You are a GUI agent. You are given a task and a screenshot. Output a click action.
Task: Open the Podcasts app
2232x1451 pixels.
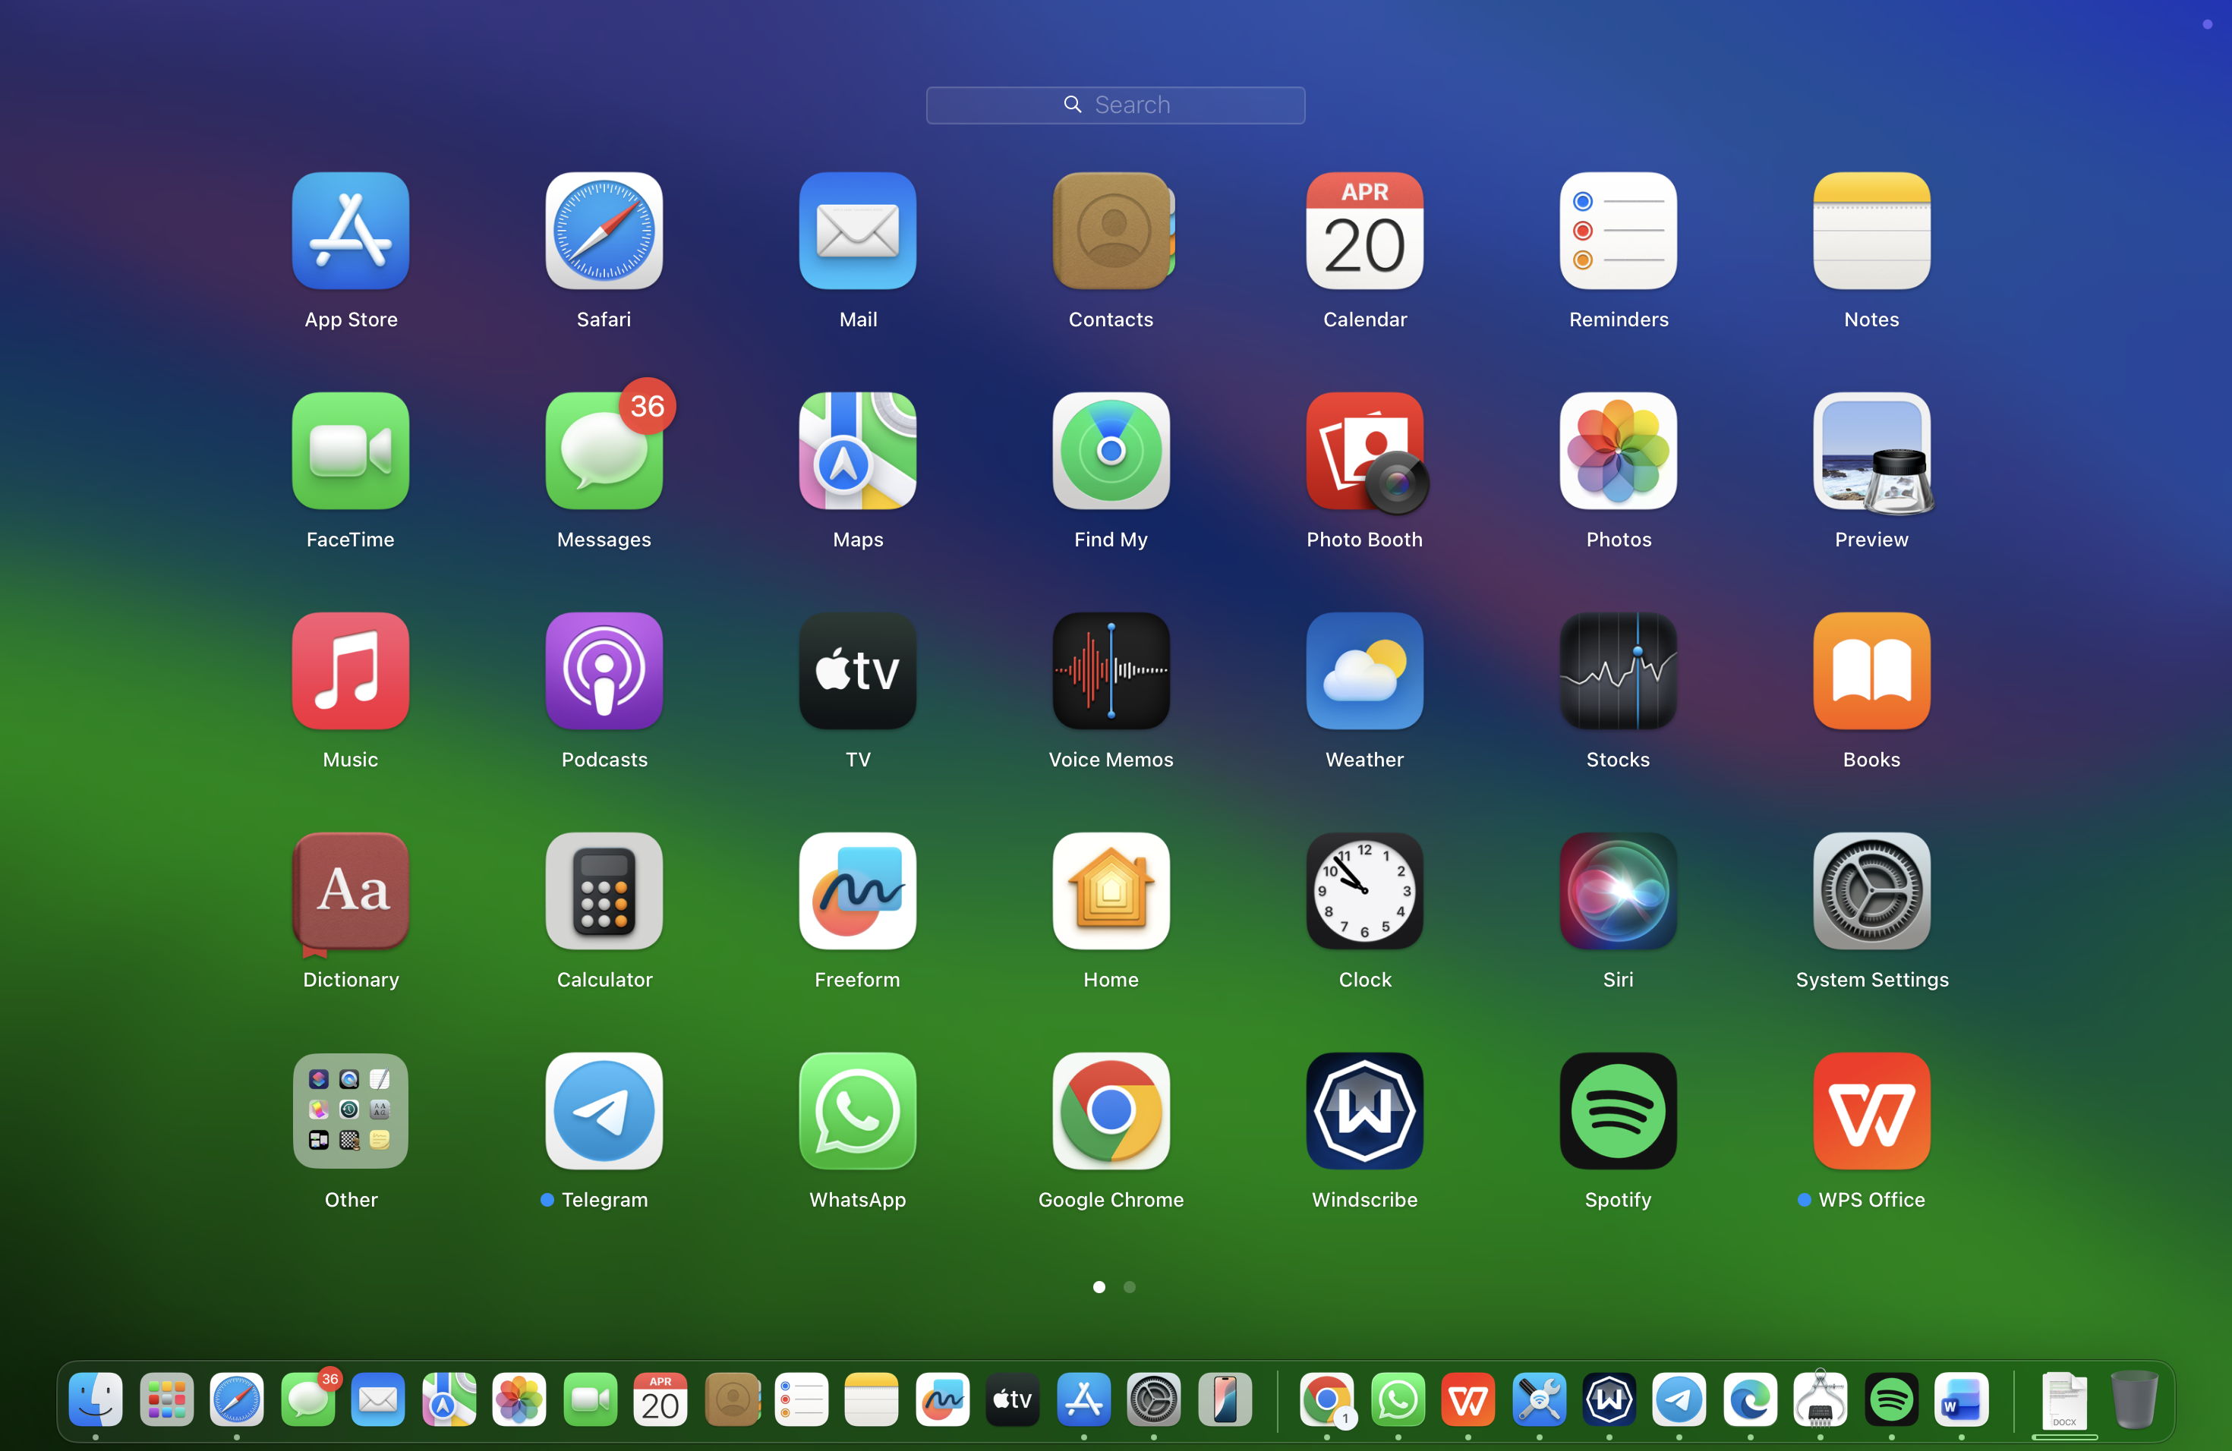tap(604, 671)
